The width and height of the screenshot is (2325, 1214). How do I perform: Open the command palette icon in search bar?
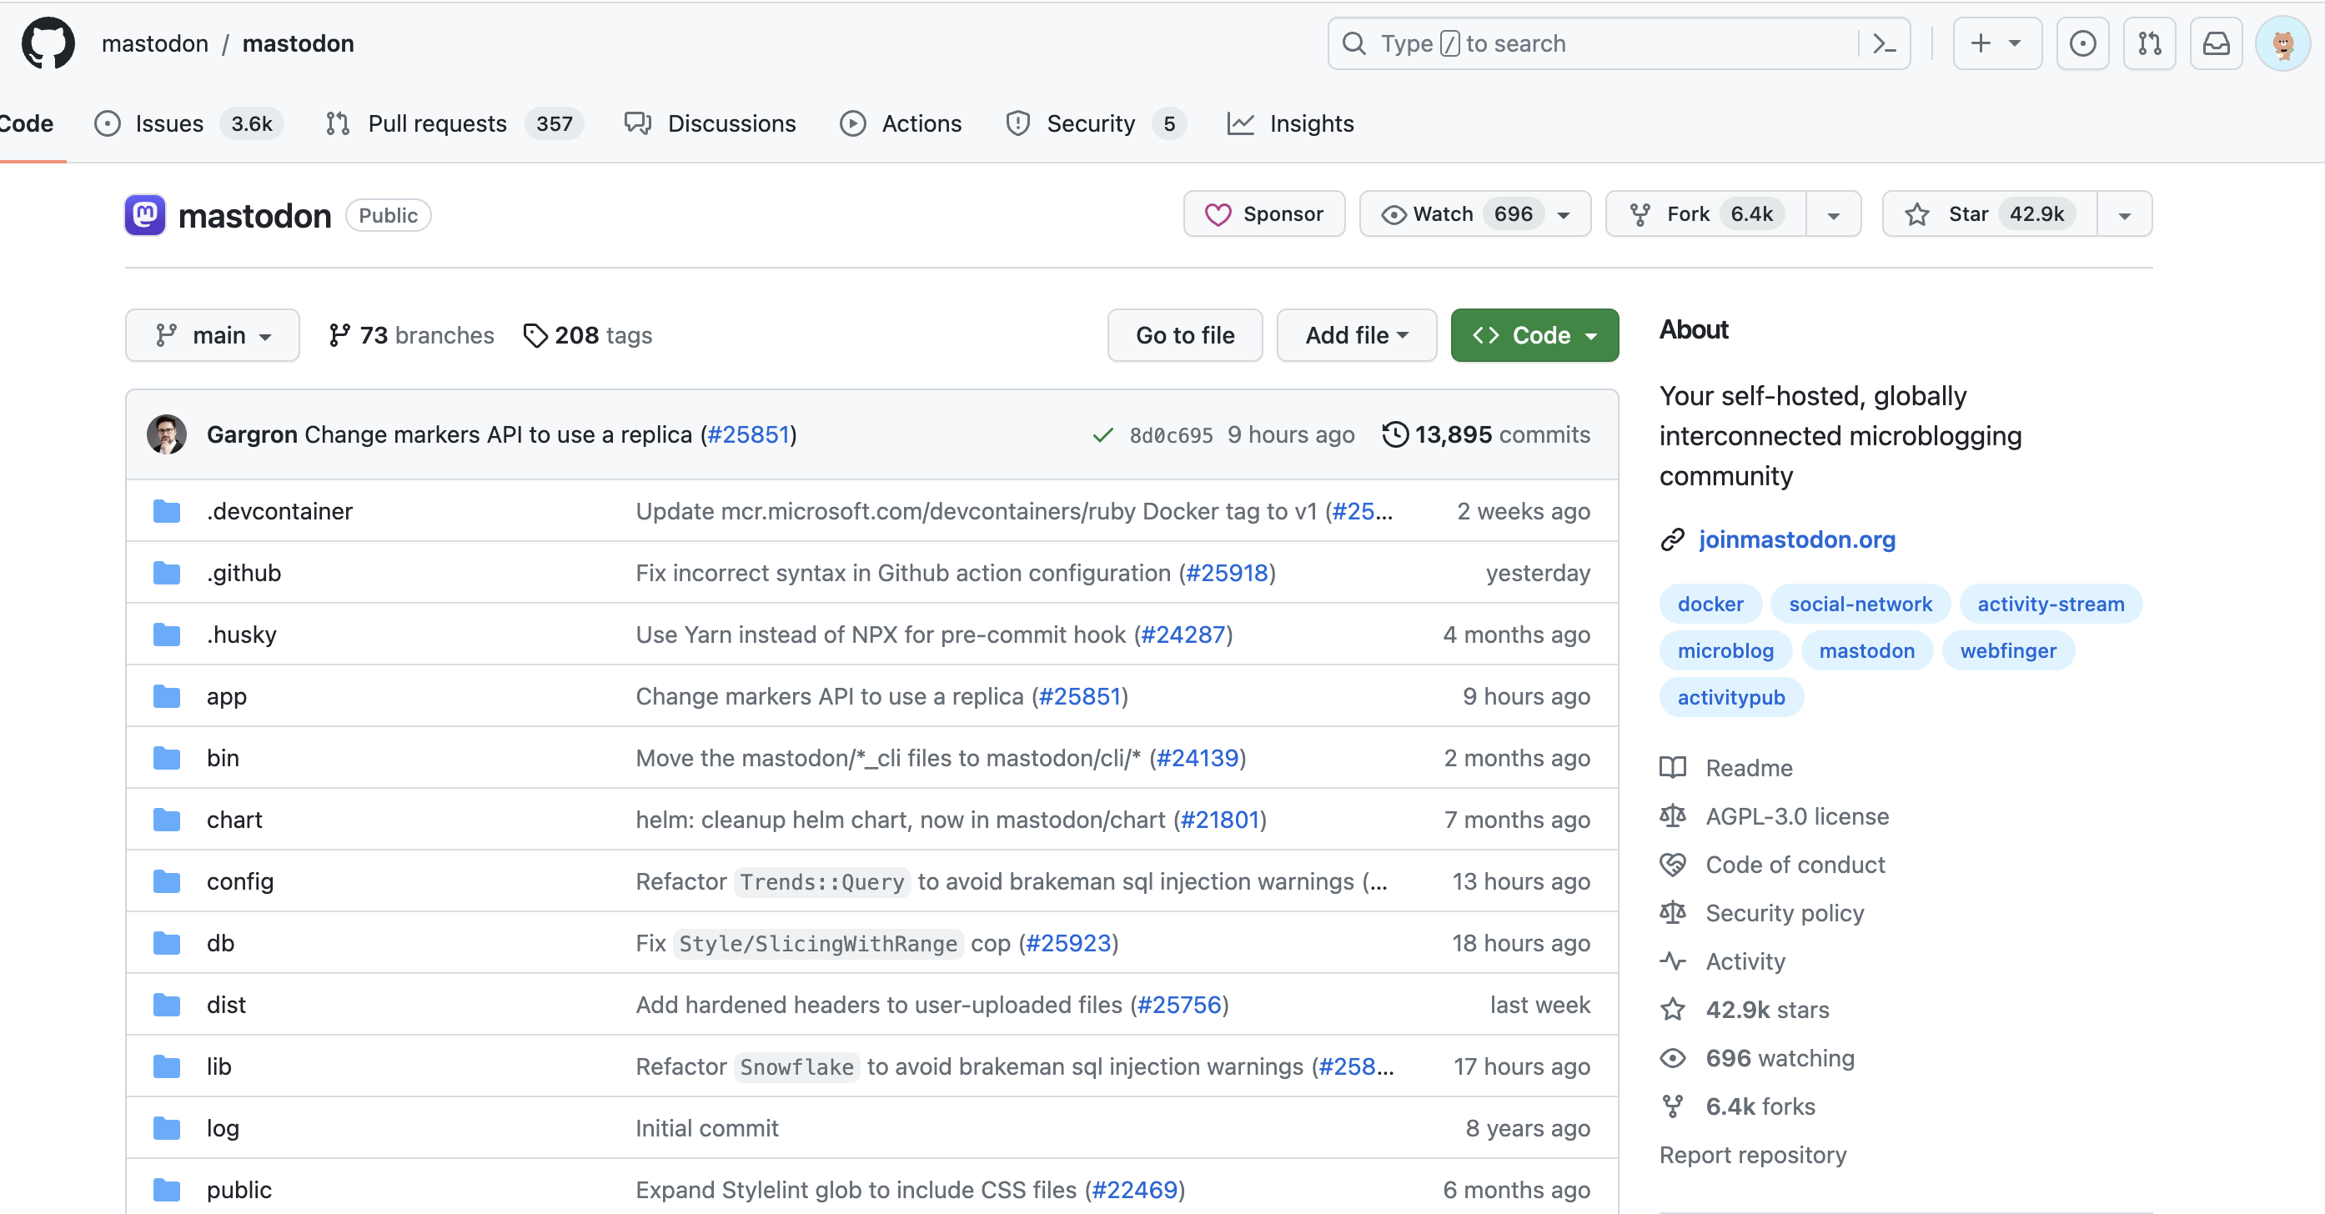(1885, 43)
